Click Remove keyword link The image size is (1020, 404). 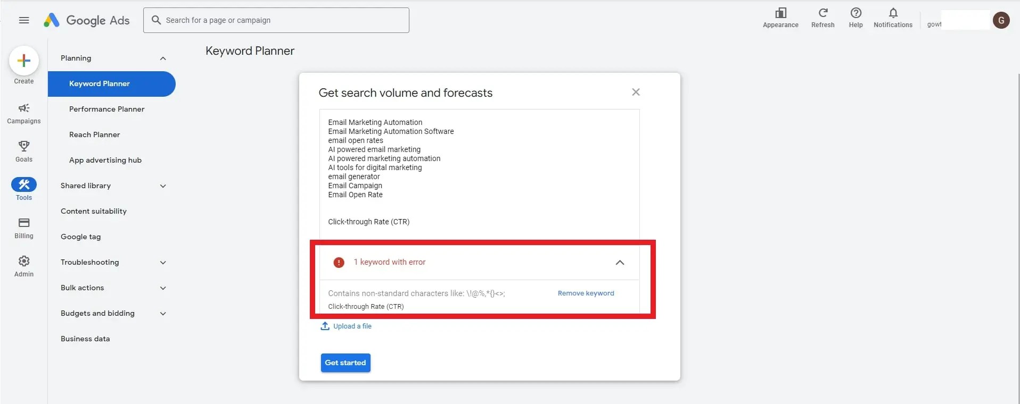point(586,293)
